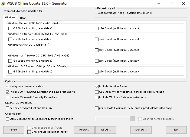
Task: Click the 'Download Microsoft updates for...' label
Action: click(24, 11)
